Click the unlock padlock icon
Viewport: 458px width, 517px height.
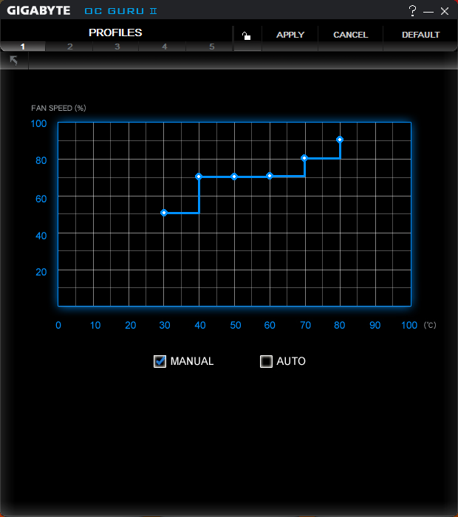click(246, 35)
